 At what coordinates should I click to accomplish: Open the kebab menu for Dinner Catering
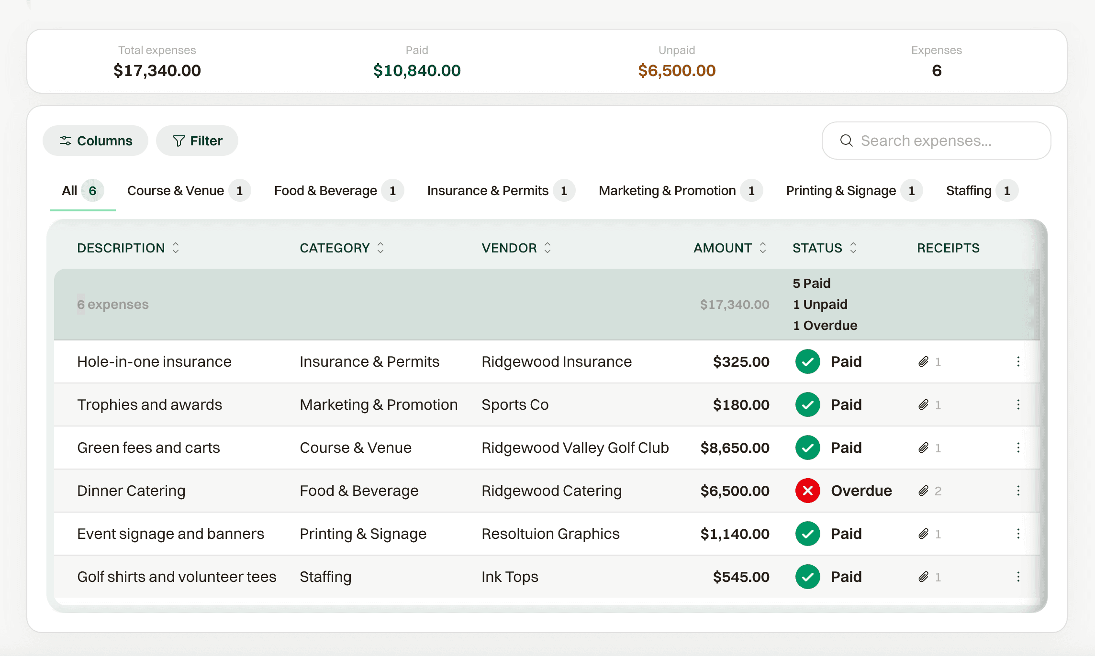(1018, 491)
